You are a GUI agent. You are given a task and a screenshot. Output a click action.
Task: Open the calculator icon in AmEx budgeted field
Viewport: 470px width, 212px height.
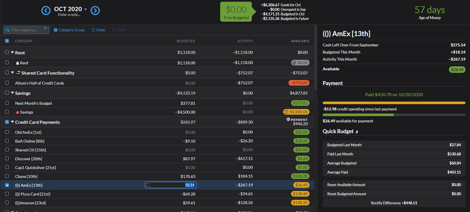click(x=148, y=185)
